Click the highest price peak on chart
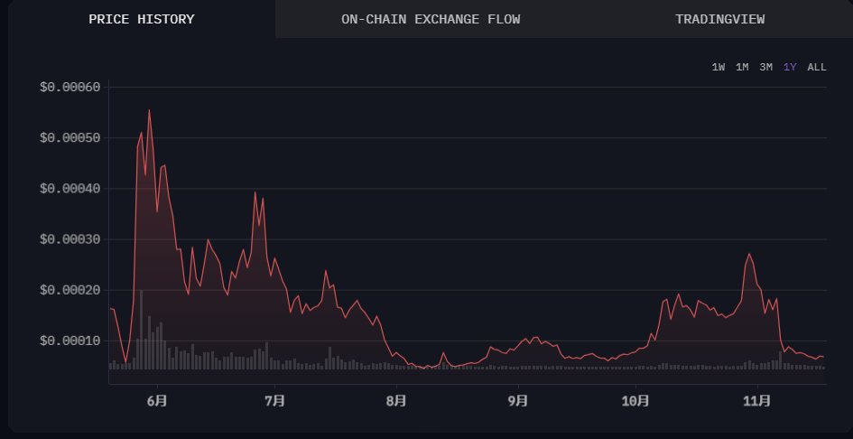The image size is (853, 439). coord(149,111)
